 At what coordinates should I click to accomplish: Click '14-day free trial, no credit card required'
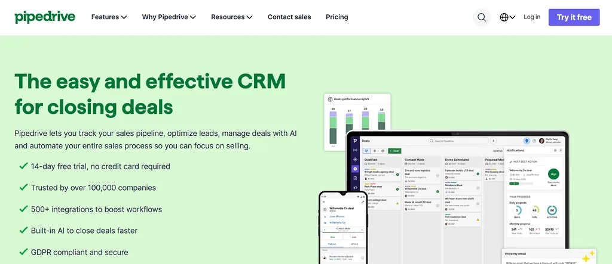pyautogui.click(x=100, y=166)
